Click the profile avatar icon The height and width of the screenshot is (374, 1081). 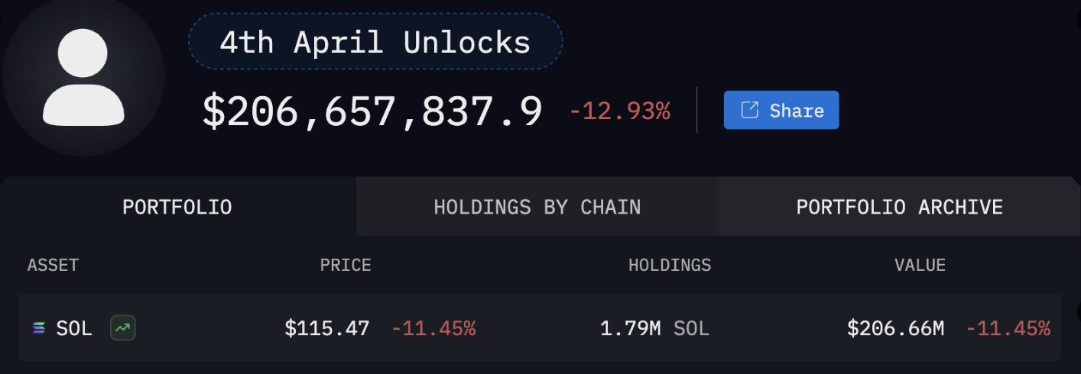click(x=83, y=77)
